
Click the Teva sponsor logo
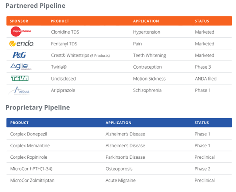click(20, 78)
